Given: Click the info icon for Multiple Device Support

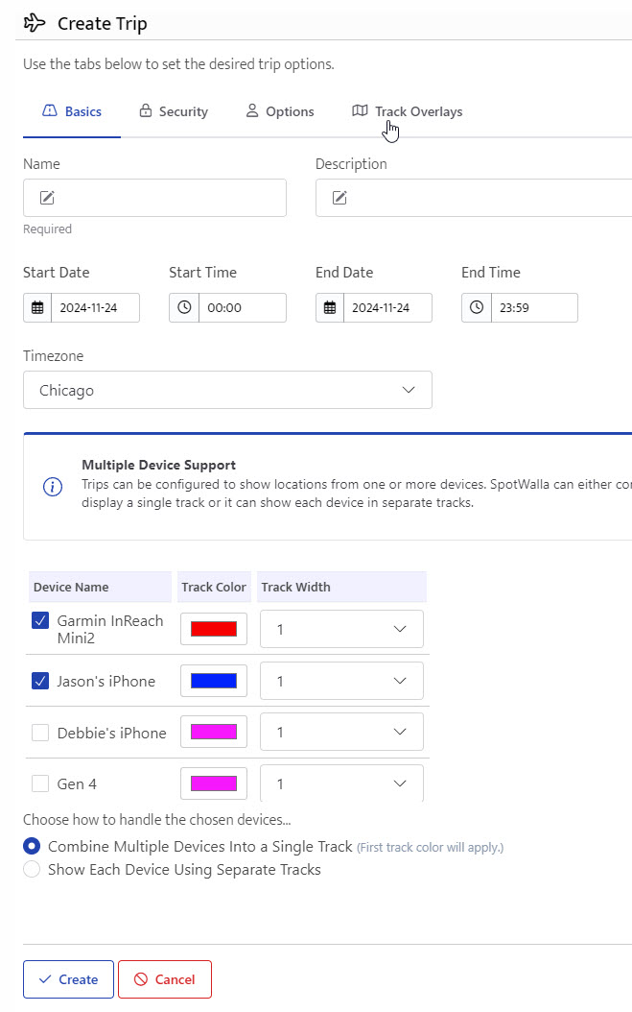Looking at the screenshot, I should tap(53, 487).
